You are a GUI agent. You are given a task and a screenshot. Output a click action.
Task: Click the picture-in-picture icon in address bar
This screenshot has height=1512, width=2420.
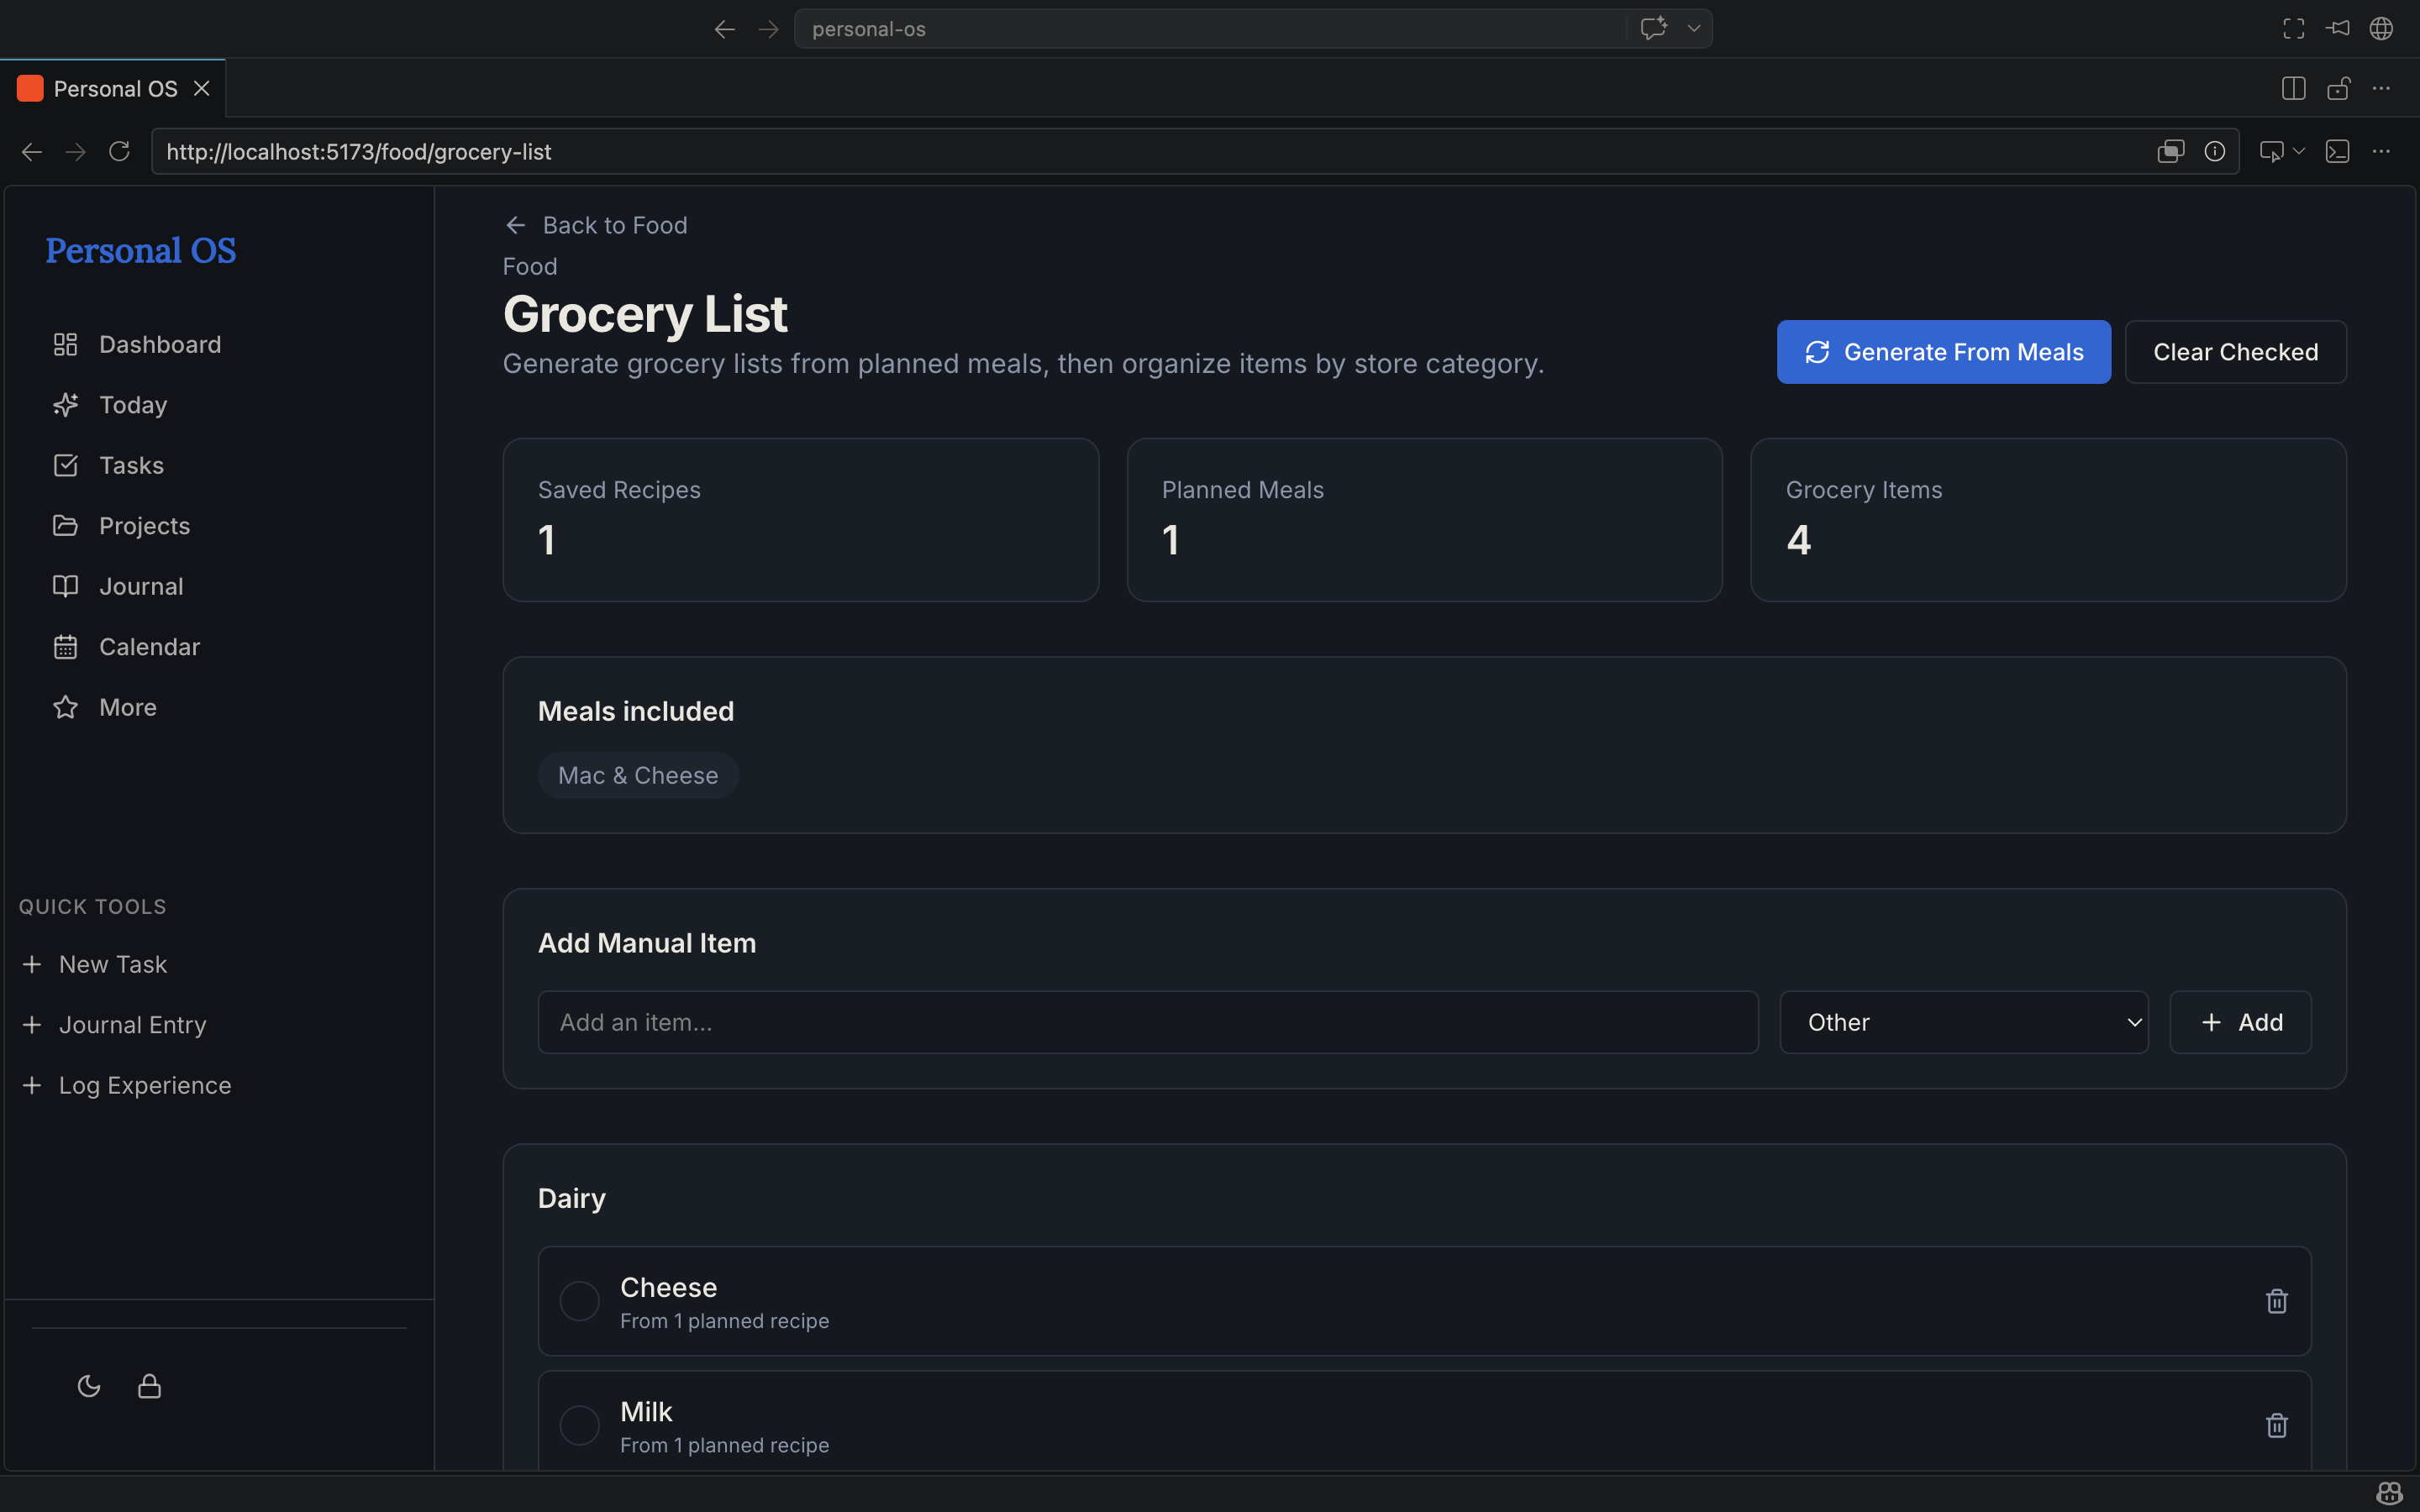tap(2171, 152)
